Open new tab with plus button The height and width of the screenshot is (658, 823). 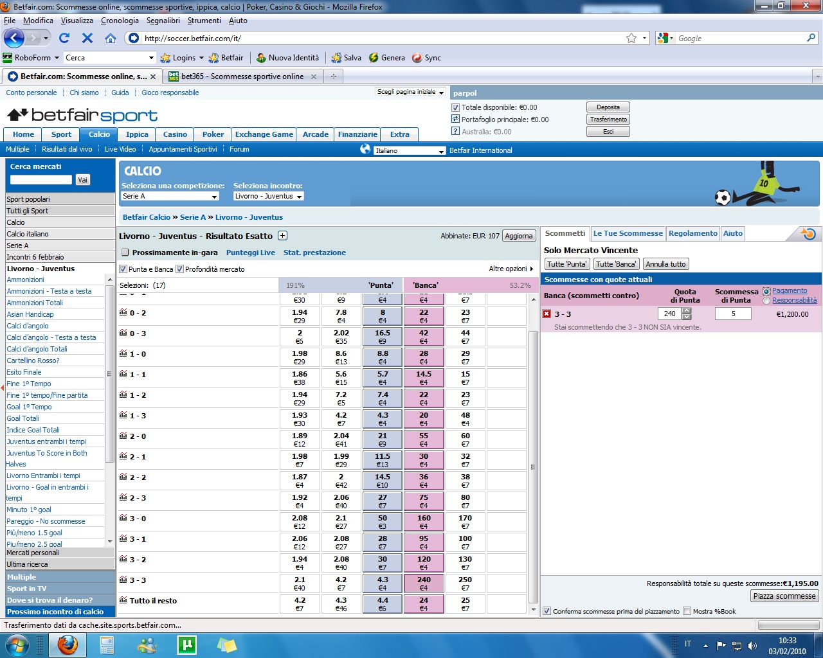pyautogui.click(x=333, y=76)
